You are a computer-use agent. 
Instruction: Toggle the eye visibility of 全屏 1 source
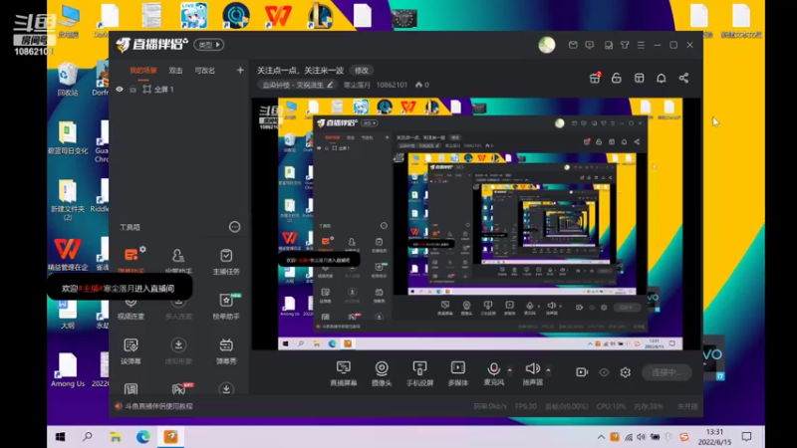tap(120, 89)
